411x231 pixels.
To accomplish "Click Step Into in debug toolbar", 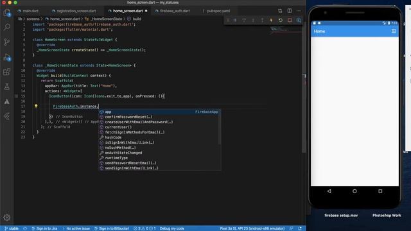I will (x=253, y=20).
